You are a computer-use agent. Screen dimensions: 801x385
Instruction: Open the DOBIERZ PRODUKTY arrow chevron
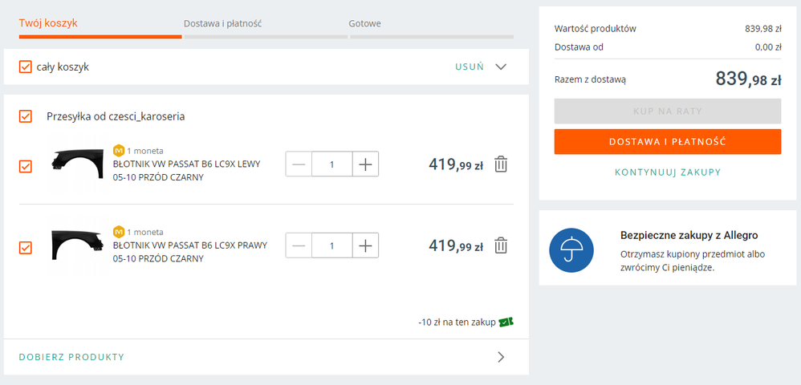(501, 357)
